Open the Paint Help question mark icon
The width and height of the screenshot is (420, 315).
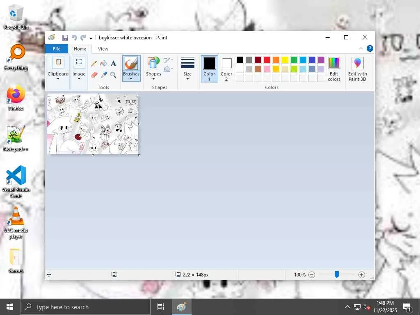[370, 48]
